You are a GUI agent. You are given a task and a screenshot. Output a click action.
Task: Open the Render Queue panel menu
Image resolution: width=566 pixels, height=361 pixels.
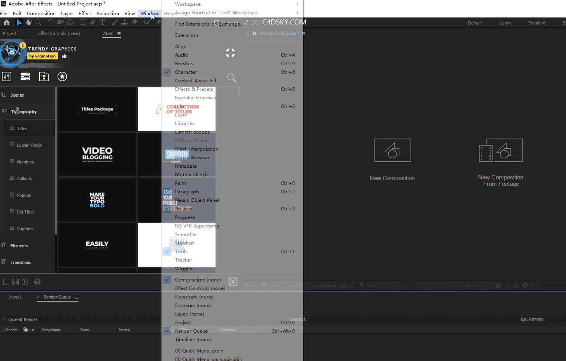point(77,297)
